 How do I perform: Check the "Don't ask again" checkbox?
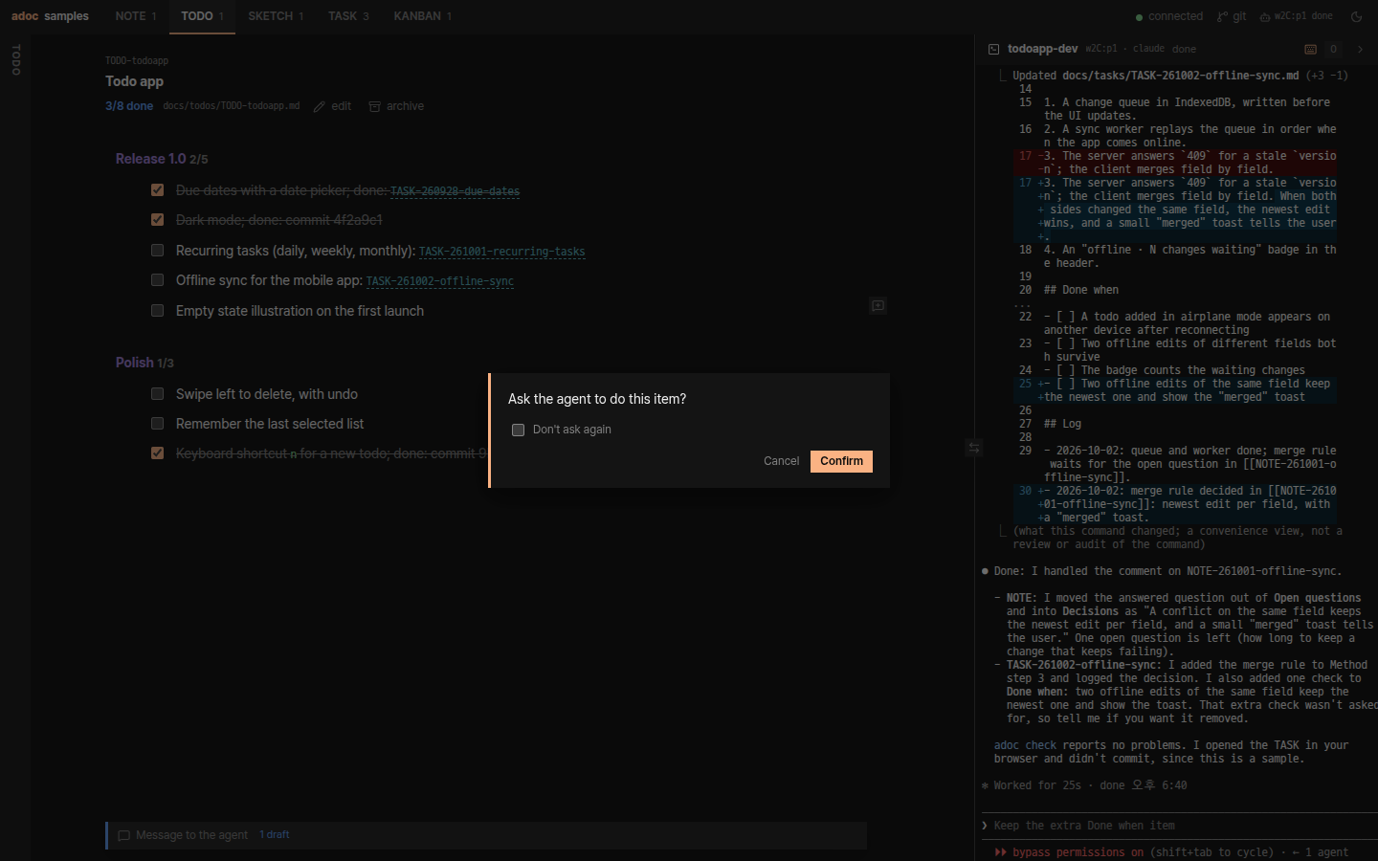pyautogui.click(x=518, y=430)
